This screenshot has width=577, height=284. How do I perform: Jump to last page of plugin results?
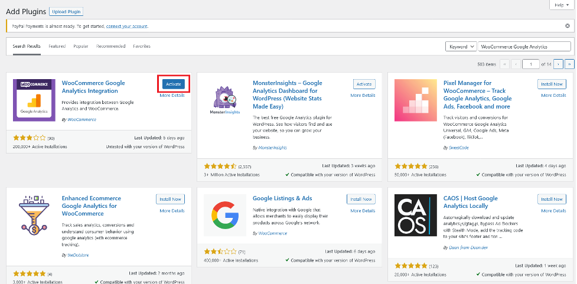(569, 64)
